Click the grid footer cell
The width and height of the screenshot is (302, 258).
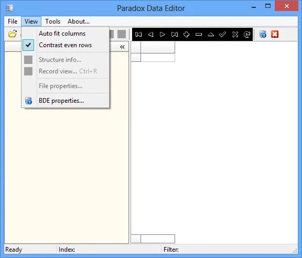pos(158,239)
